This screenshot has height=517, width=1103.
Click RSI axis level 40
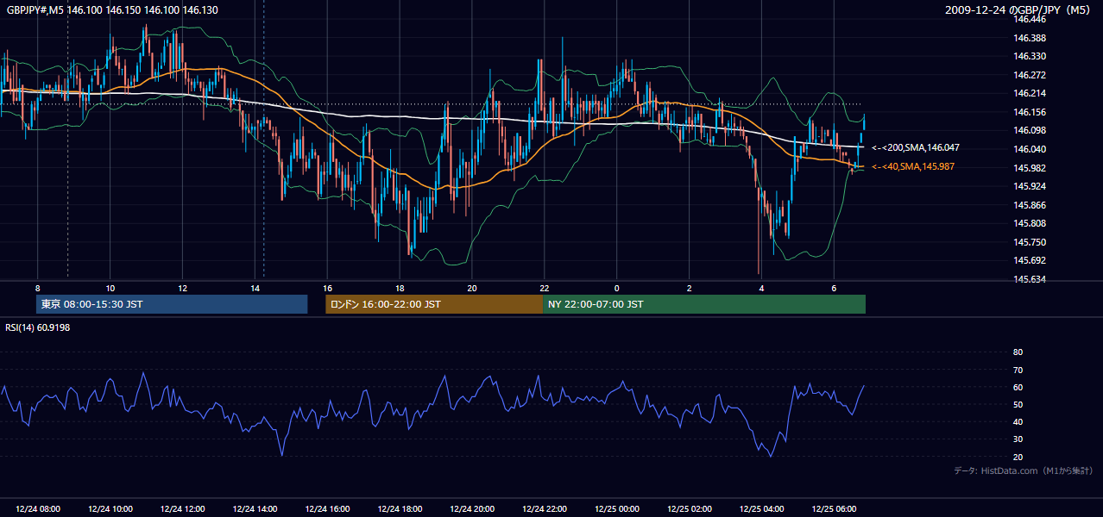[1018, 421]
